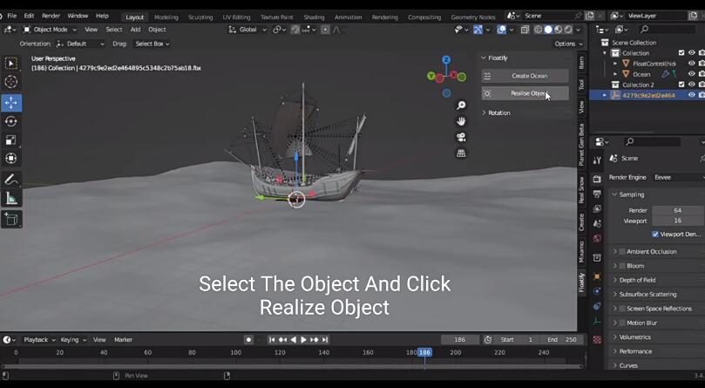Open the Playback popover in the timeline
Viewport: 705px width, 388px height.
tap(39, 340)
